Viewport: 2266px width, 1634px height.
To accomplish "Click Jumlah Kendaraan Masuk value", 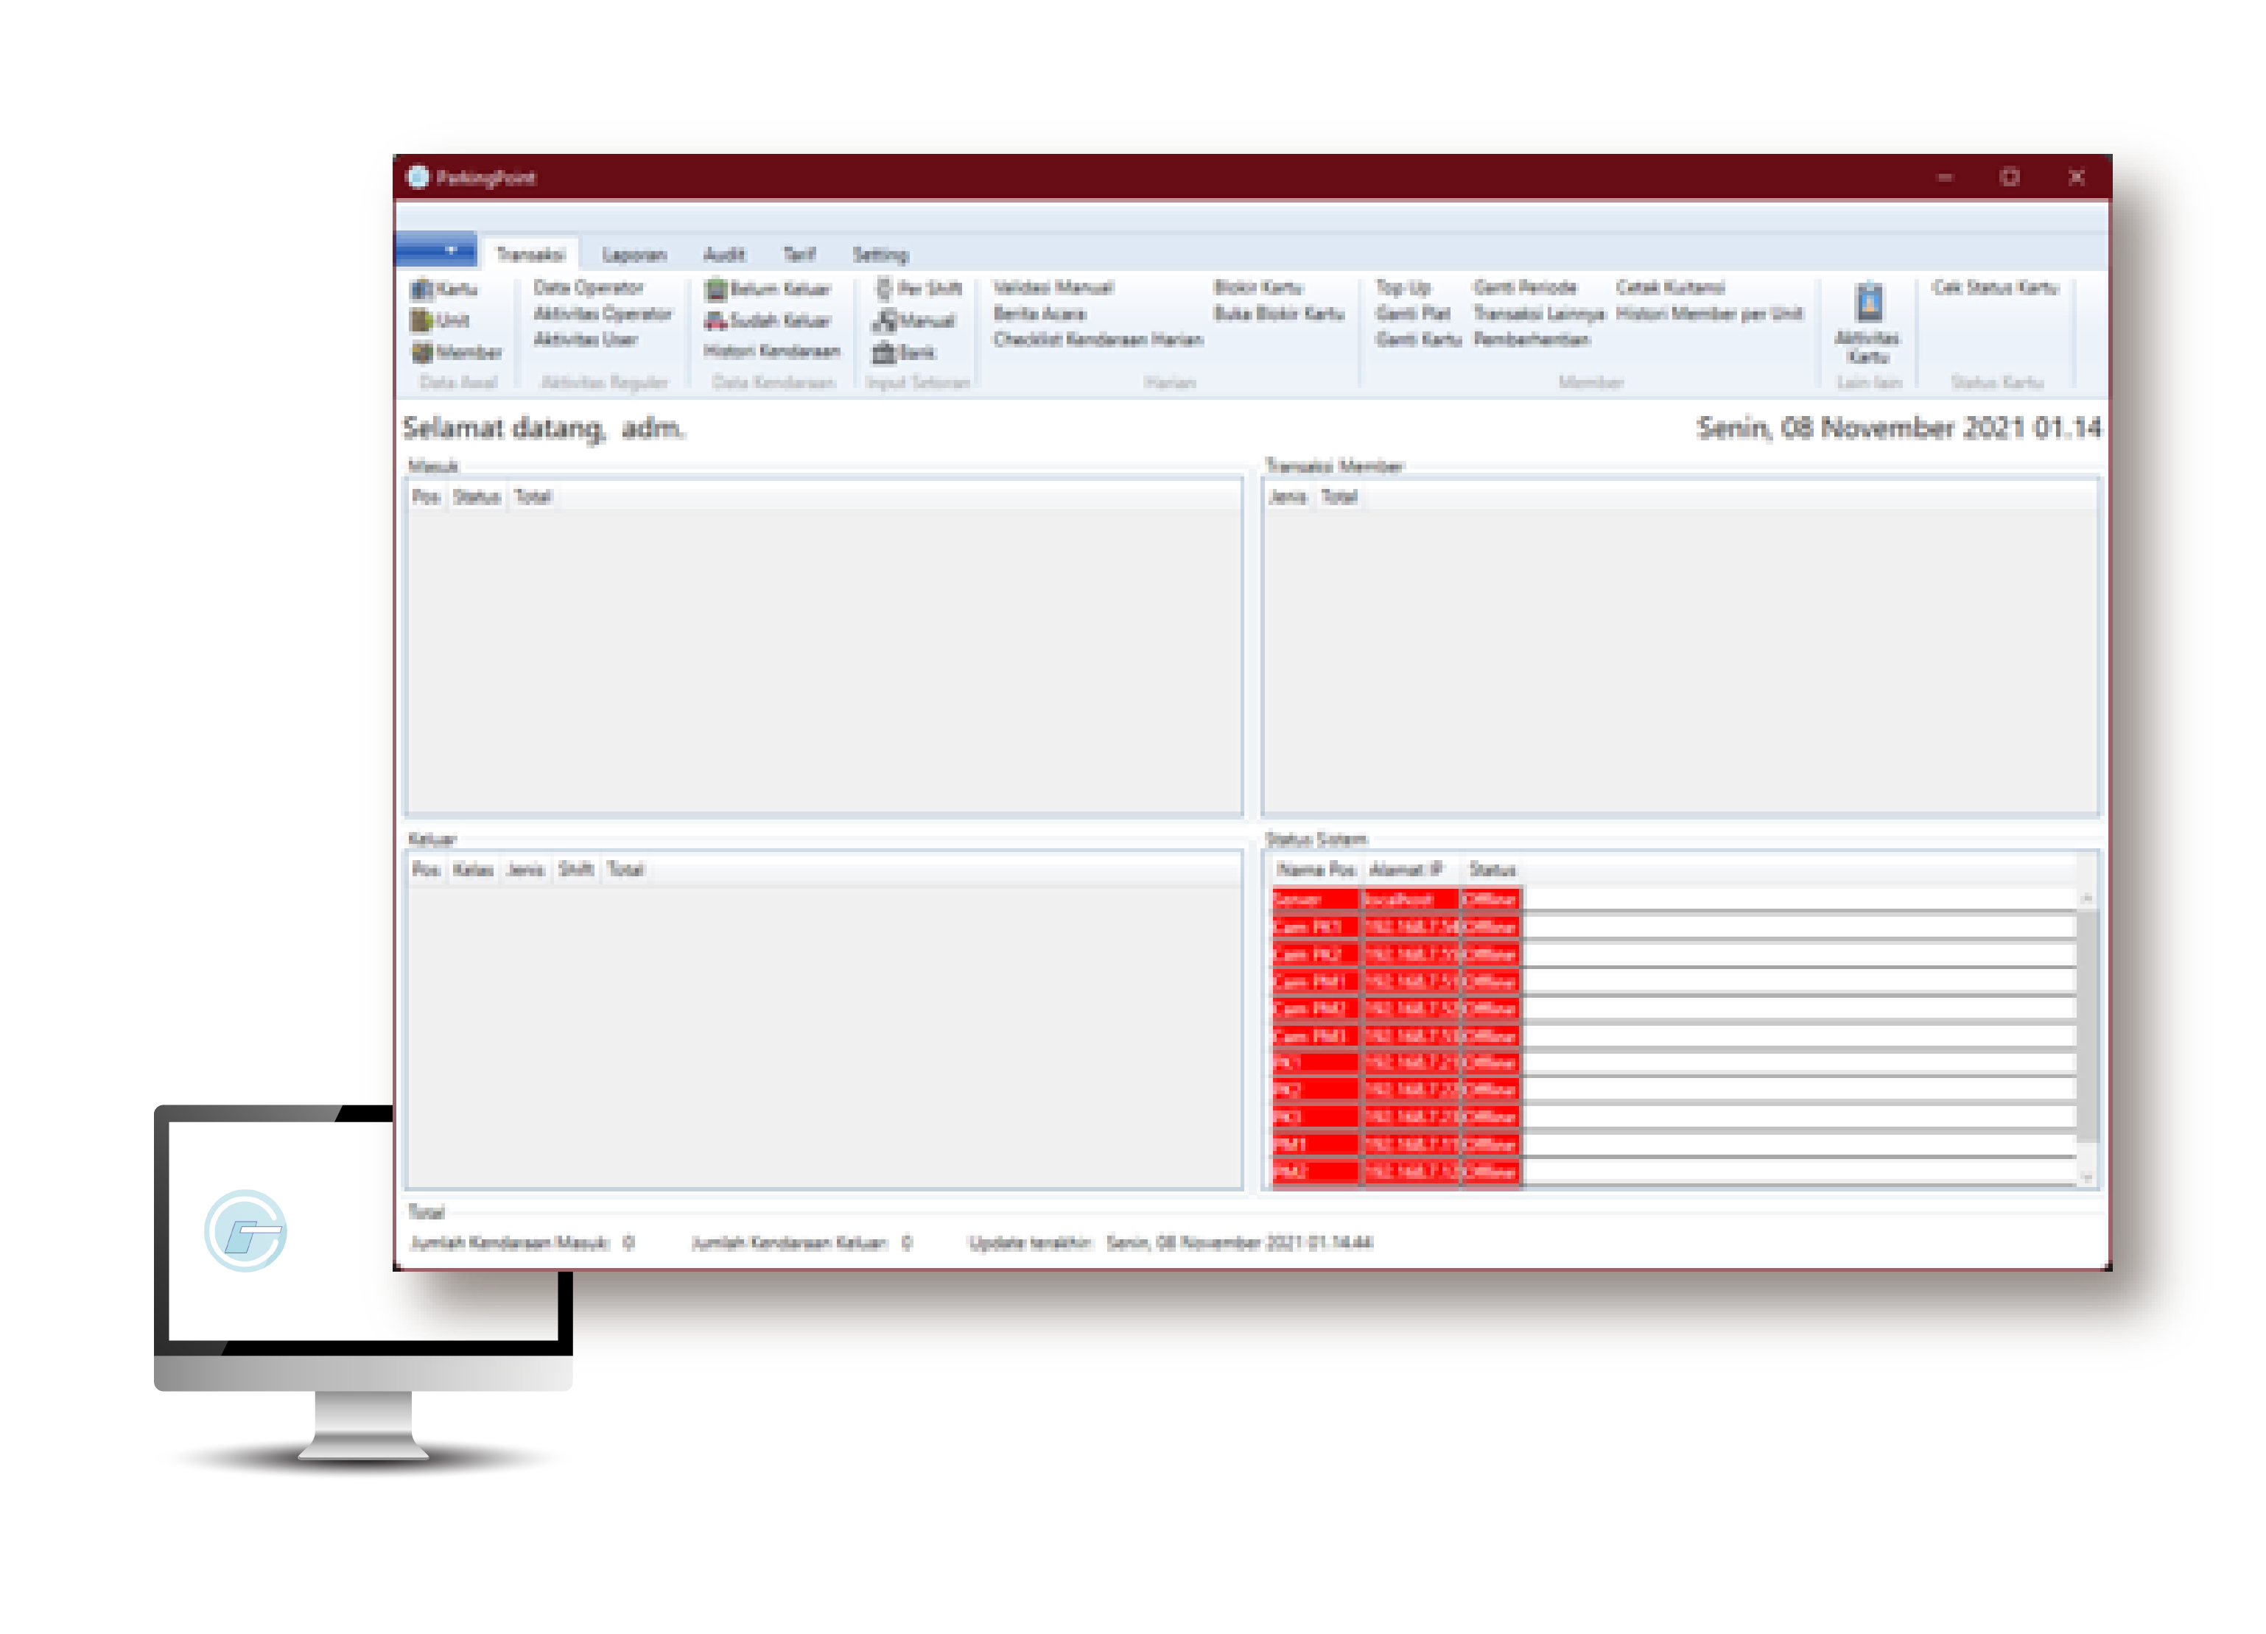I will (628, 1244).
